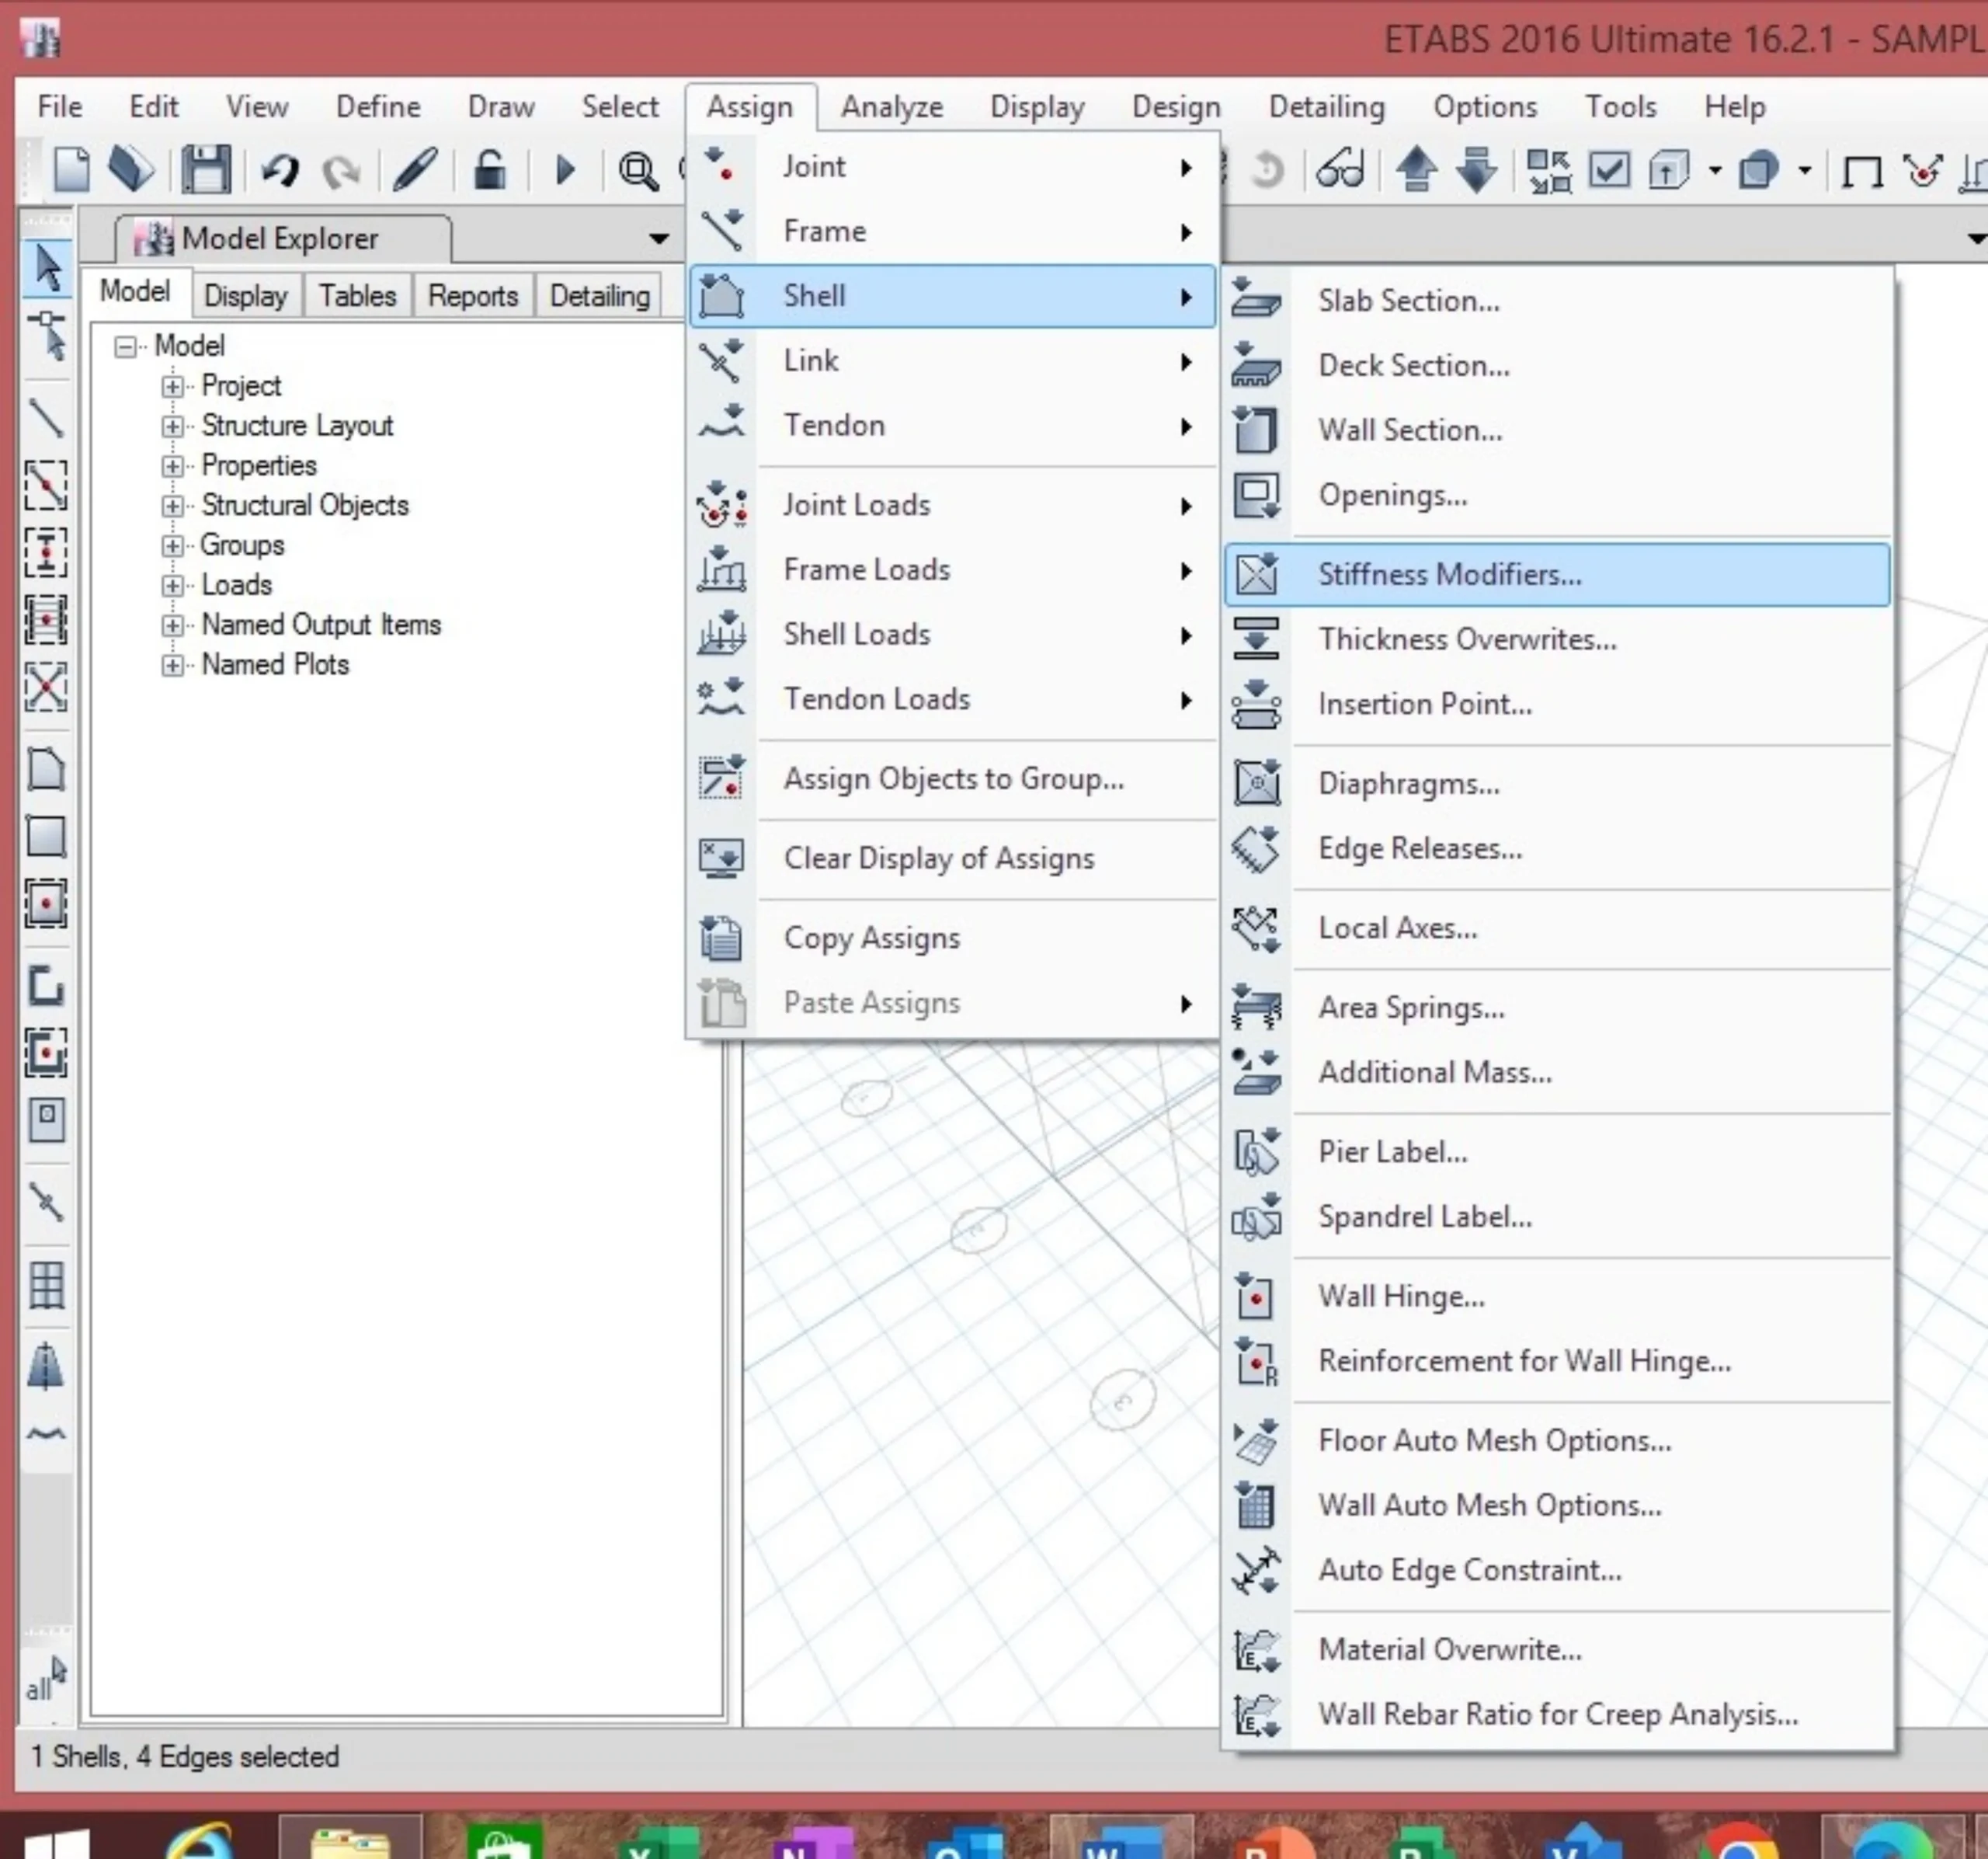Switch to the Tables tab
Image resolution: width=1988 pixels, height=1859 pixels.
point(357,296)
